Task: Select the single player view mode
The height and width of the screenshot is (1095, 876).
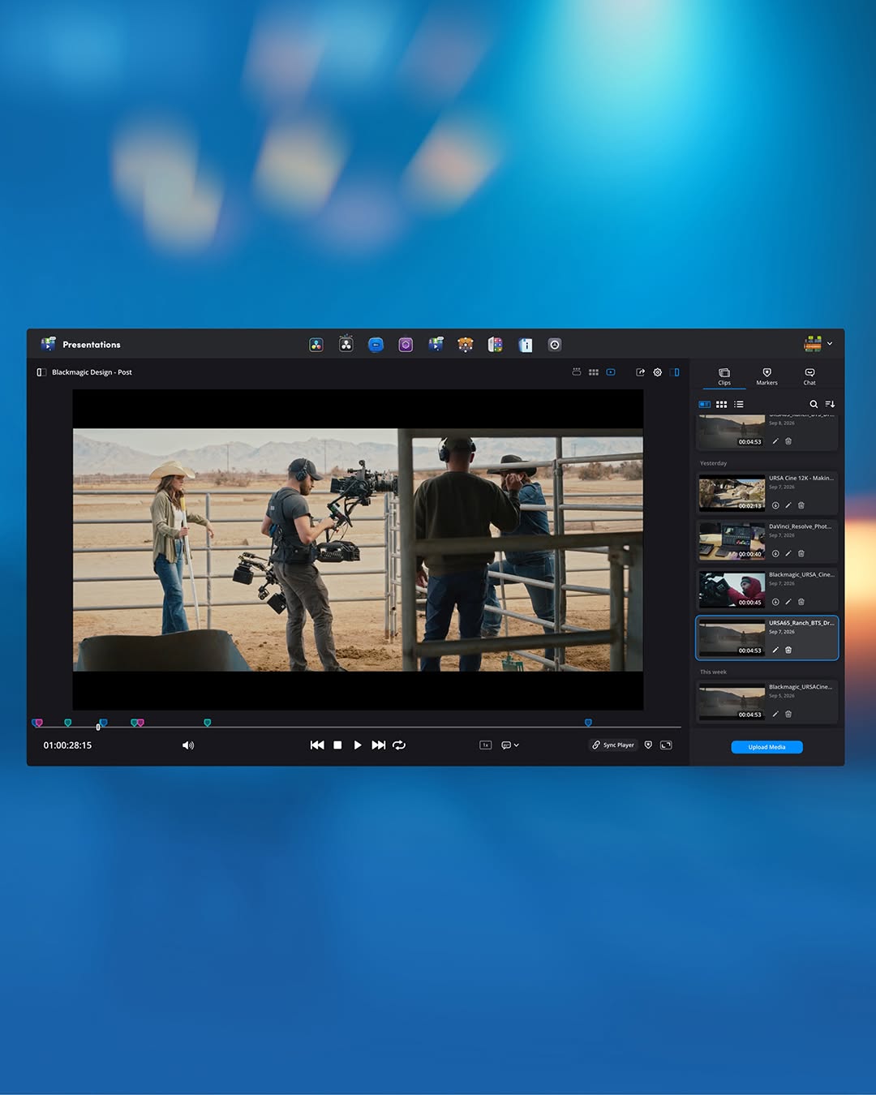Action: click(x=611, y=372)
